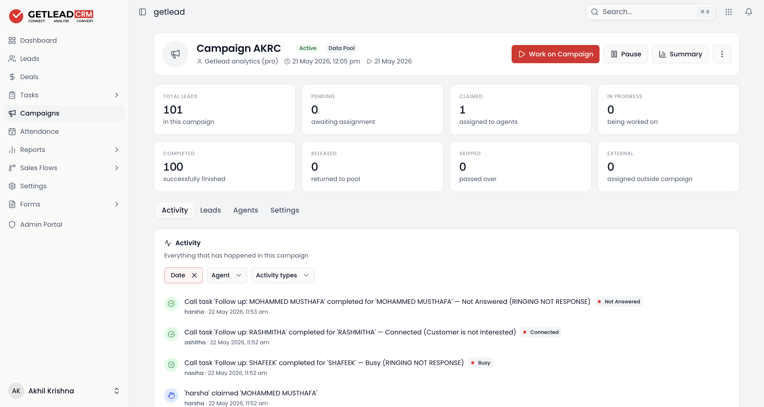This screenshot has height=407, width=764.
Task: Click the Reports bar chart icon
Action: coord(12,150)
